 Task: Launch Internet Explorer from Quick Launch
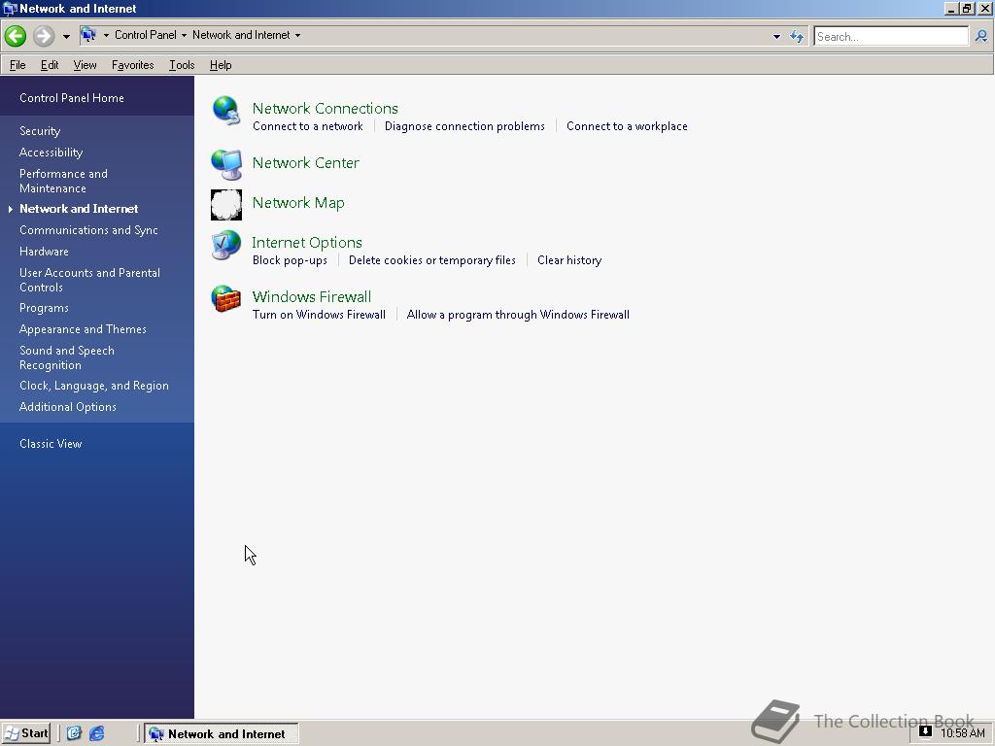point(97,733)
